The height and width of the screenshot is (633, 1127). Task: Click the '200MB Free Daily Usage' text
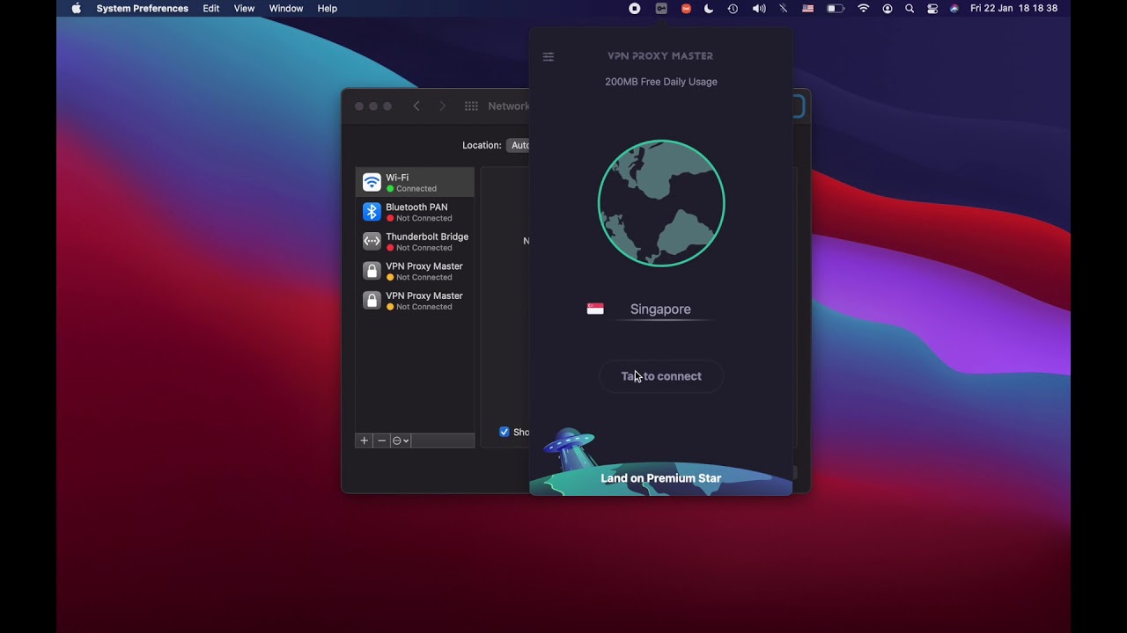(661, 82)
